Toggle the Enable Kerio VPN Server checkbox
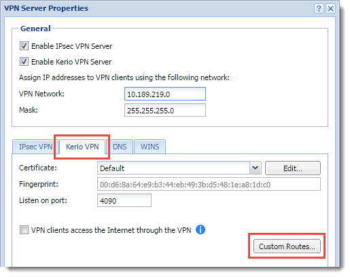The image size is (350, 277). pos(24,62)
